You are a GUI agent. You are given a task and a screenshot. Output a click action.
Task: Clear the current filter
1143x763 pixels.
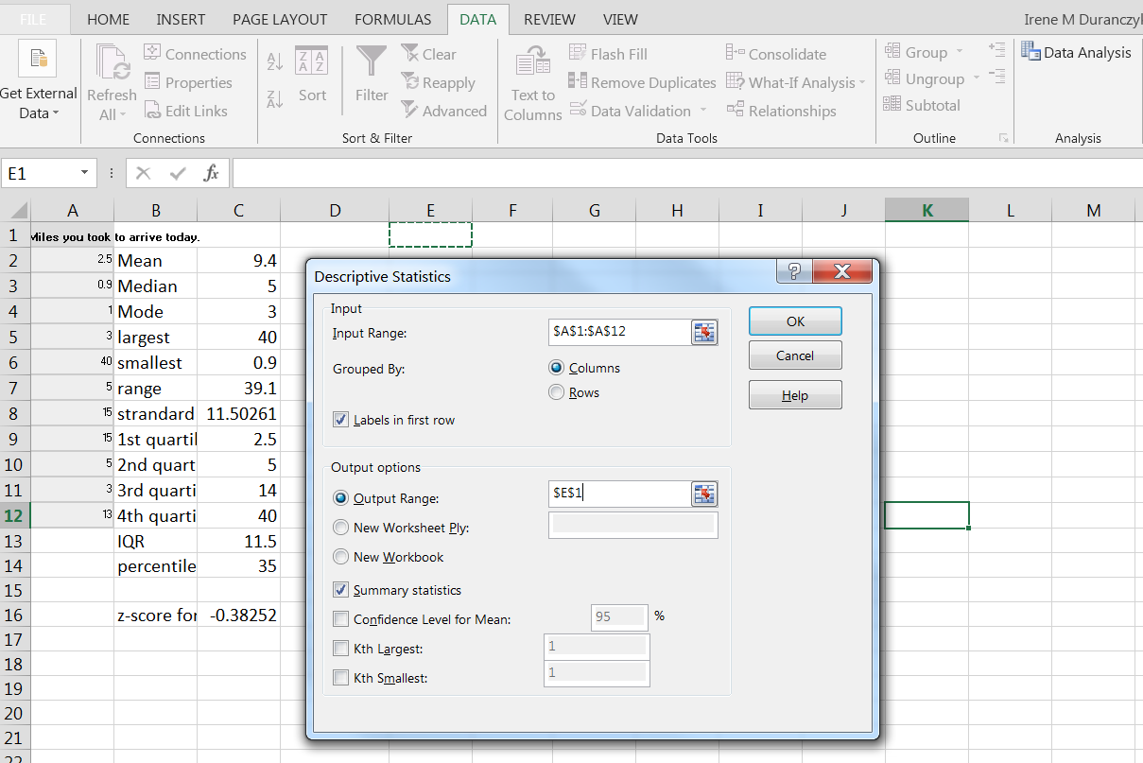pos(428,54)
